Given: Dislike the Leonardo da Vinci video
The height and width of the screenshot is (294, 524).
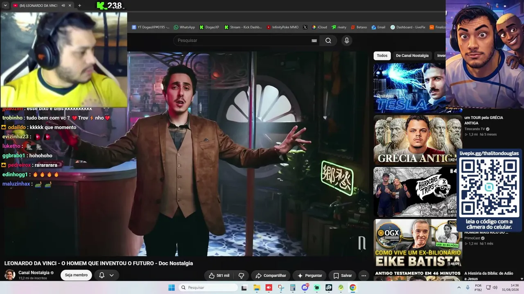Looking at the screenshot, I should [x=242, y=276].
